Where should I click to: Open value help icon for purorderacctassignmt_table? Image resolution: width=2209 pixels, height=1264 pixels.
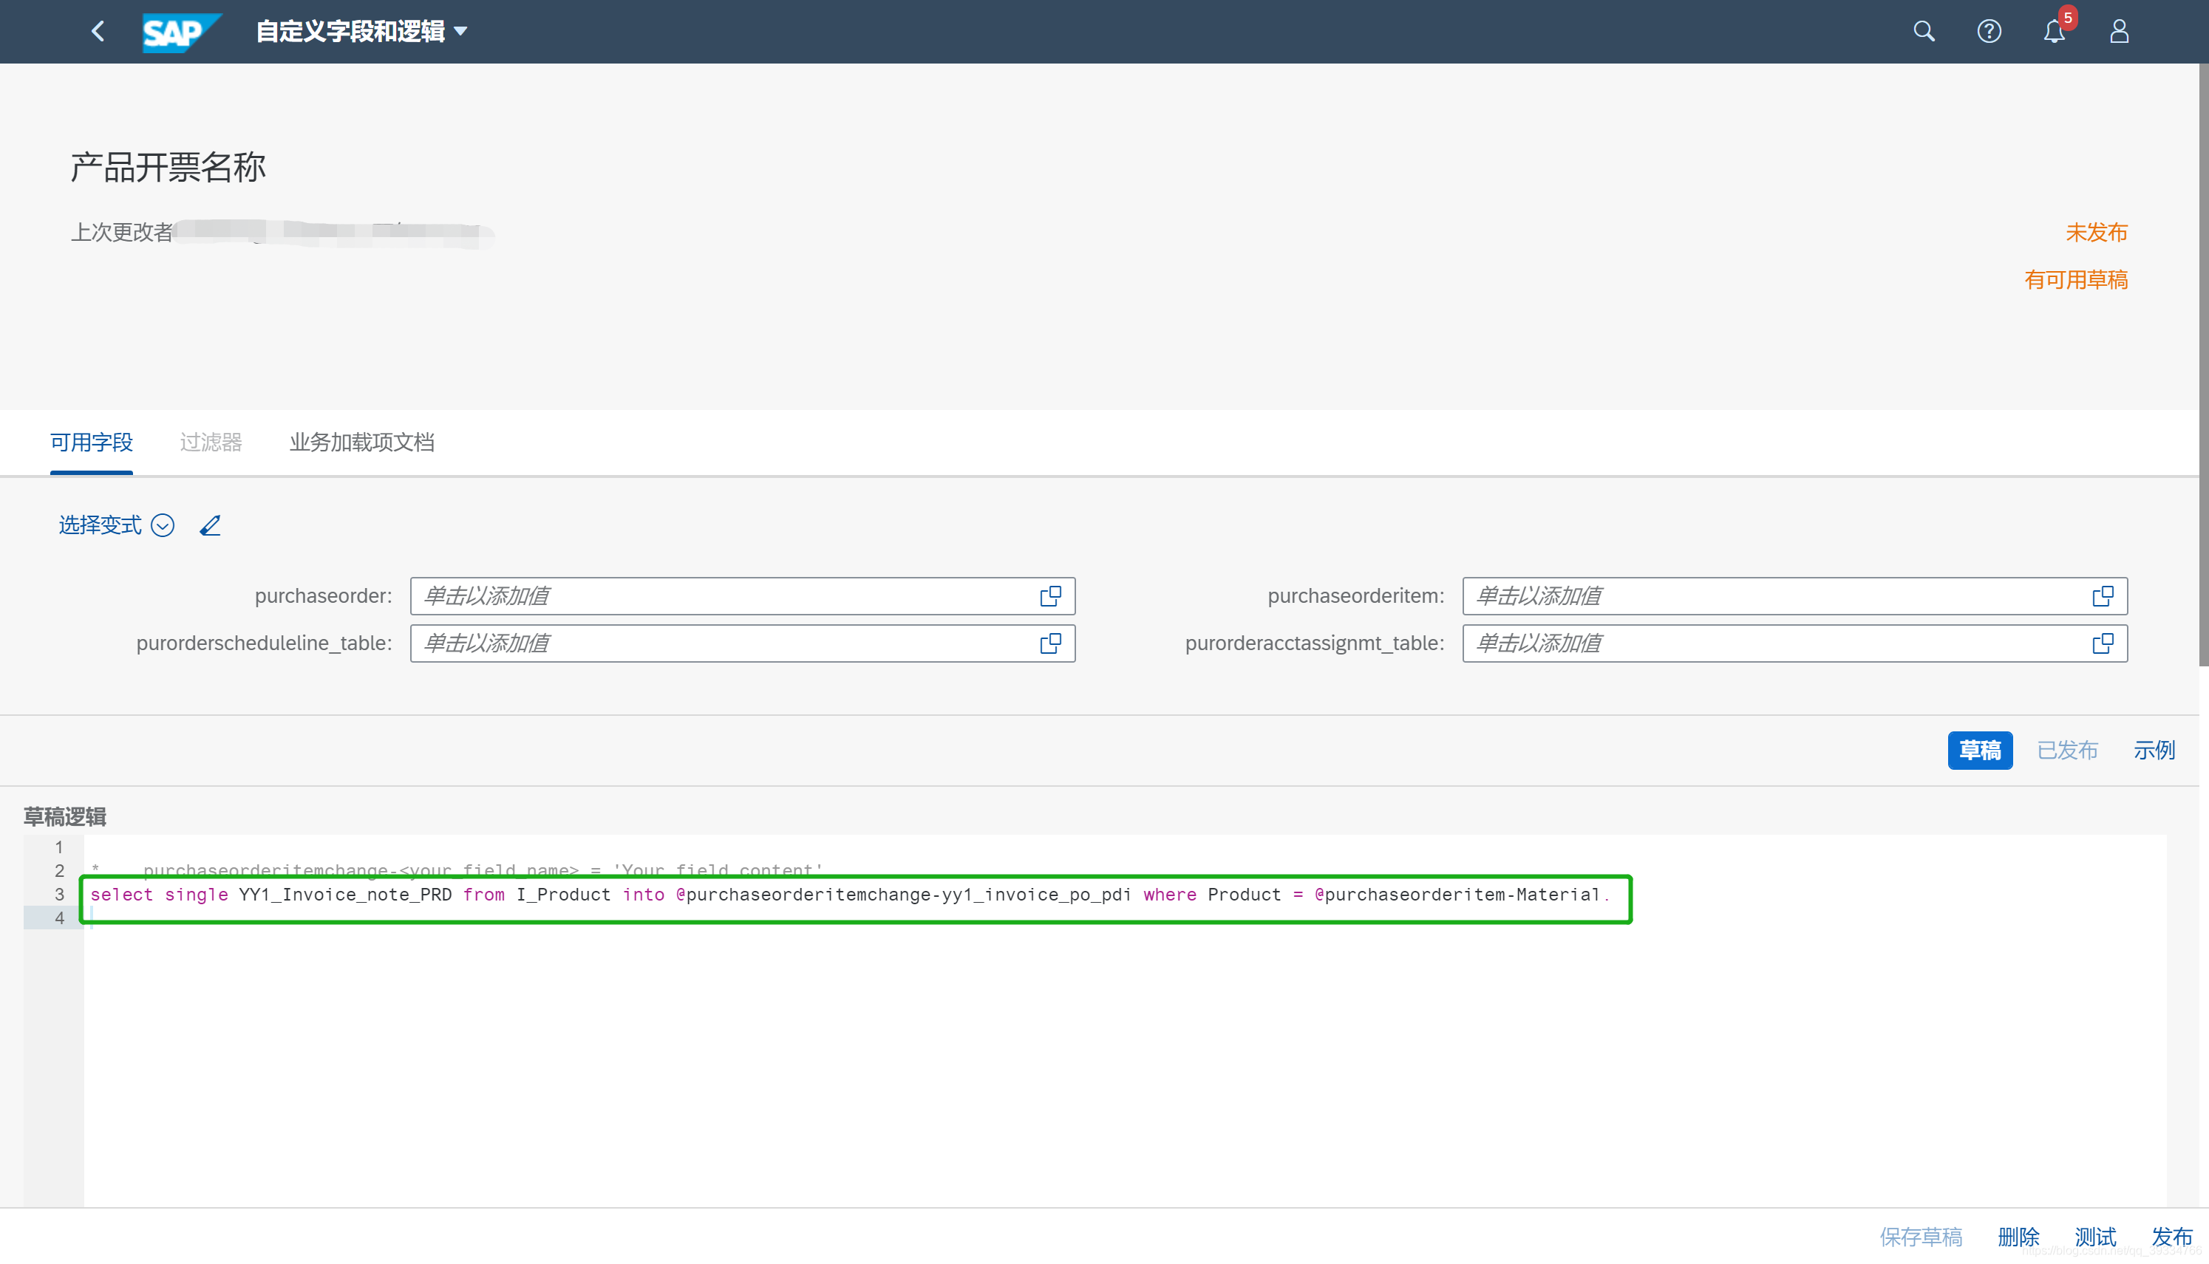tap(2103, 643)
